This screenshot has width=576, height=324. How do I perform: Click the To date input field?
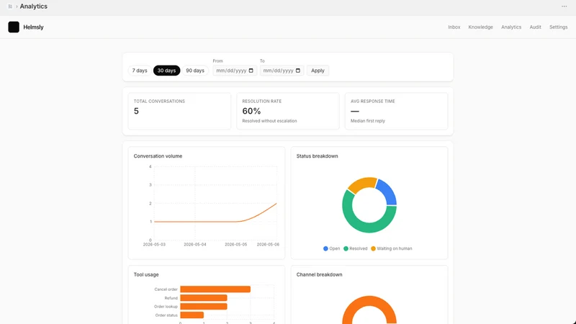point(282,71)
